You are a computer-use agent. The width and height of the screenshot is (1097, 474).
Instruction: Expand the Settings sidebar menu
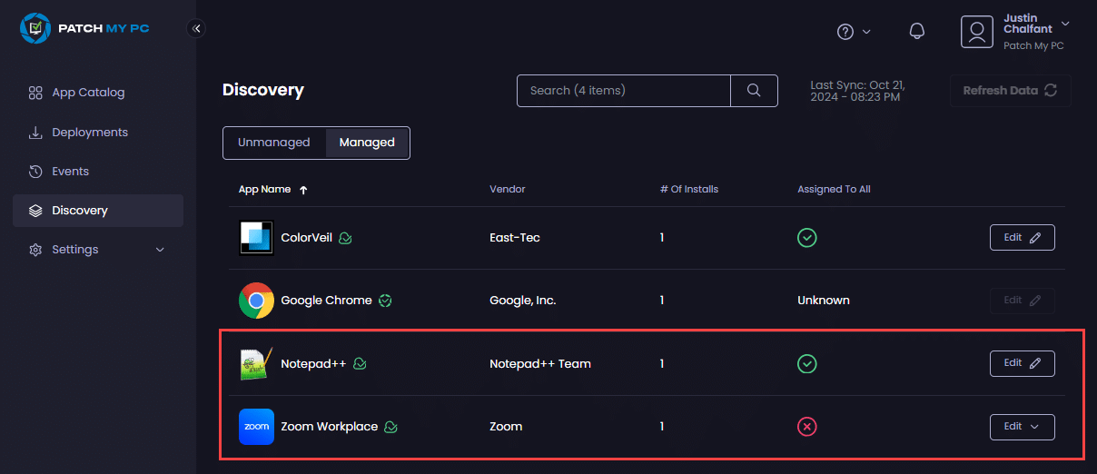[98, 250]
